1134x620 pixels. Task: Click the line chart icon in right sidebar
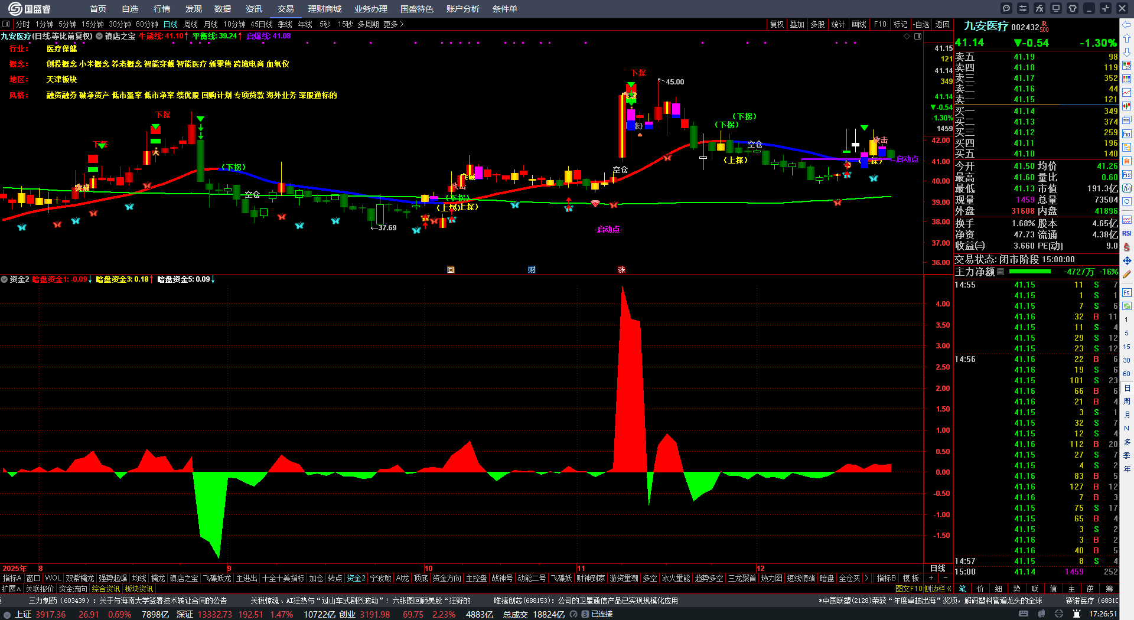tap(1127, 93)
